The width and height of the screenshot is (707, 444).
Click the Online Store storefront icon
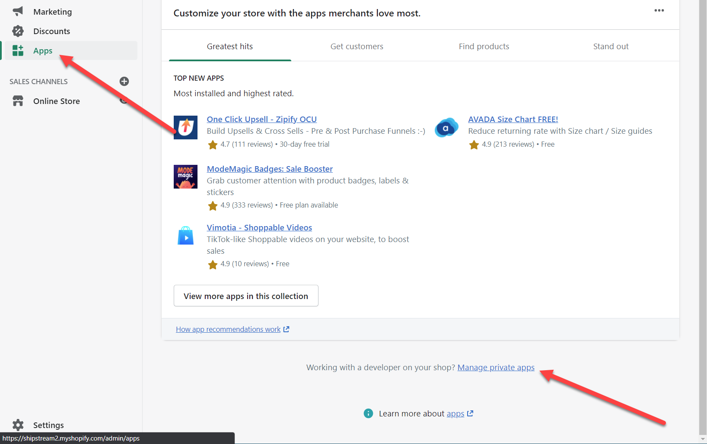(x=18, y=101)
